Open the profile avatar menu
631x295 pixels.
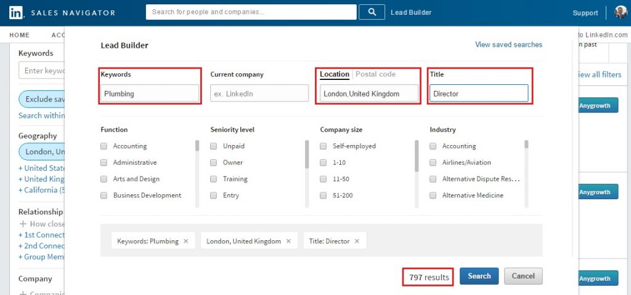pyautogui.click(x=621, y=12)
